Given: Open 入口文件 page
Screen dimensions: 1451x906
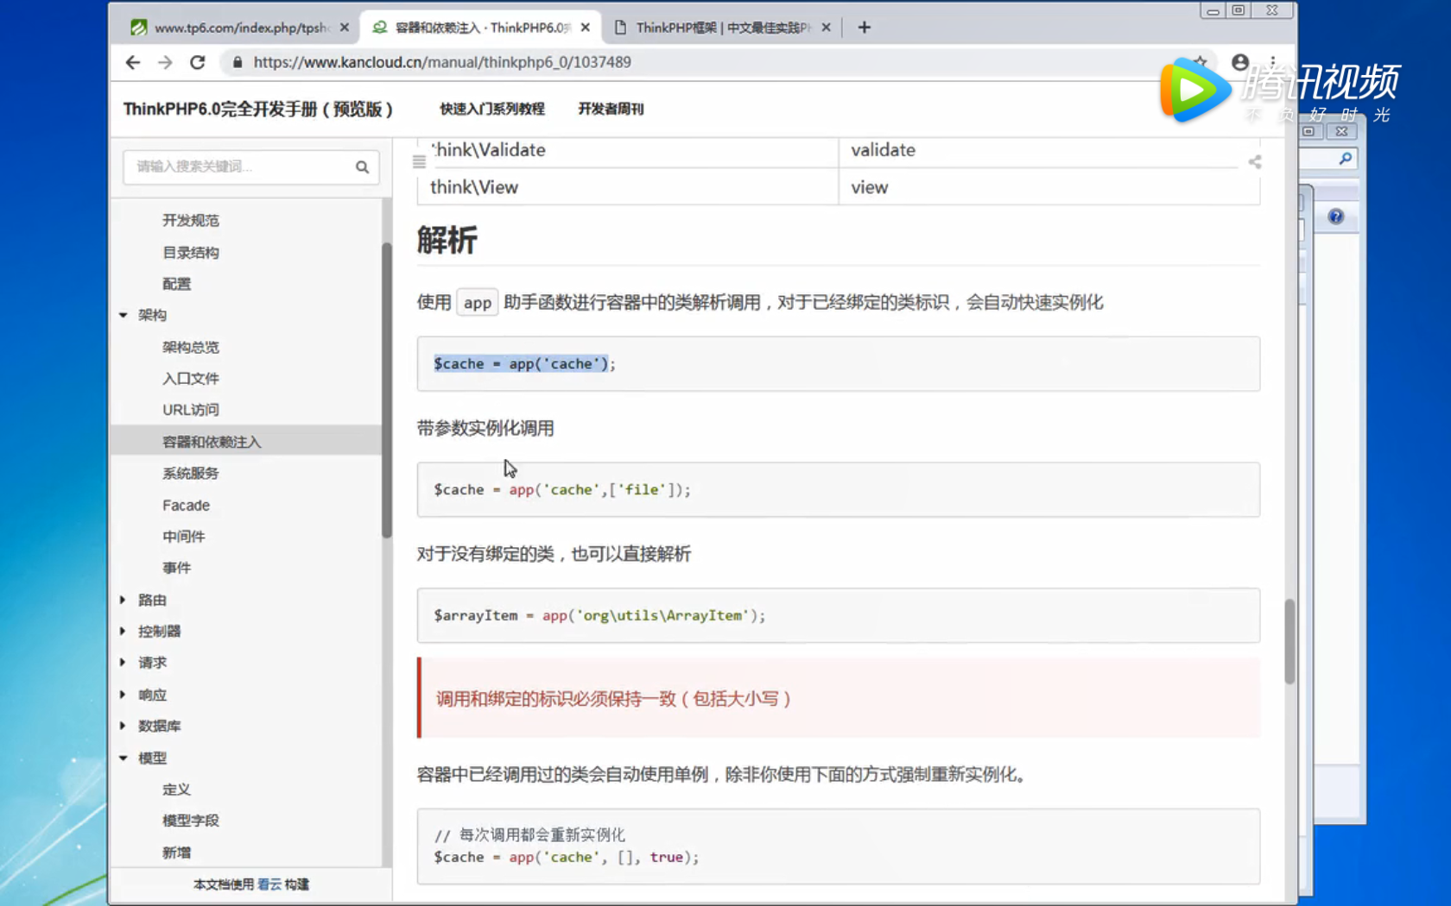Looking at the screenshot, I should click(191, 379).
